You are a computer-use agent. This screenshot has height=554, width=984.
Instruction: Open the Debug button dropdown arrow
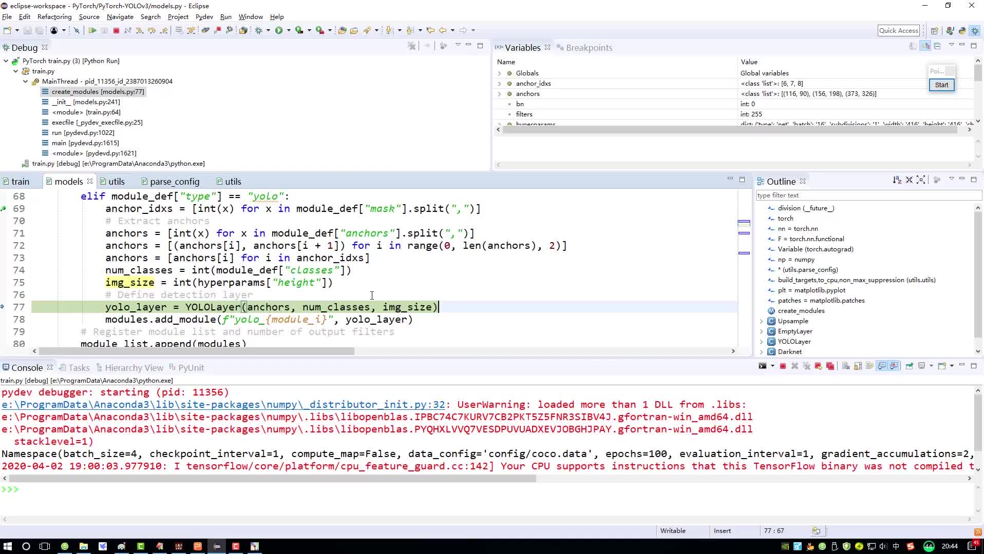tap(268, 31)
